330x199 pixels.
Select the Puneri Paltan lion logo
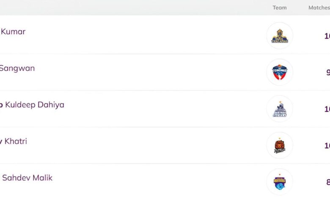(x=280, y=145)
